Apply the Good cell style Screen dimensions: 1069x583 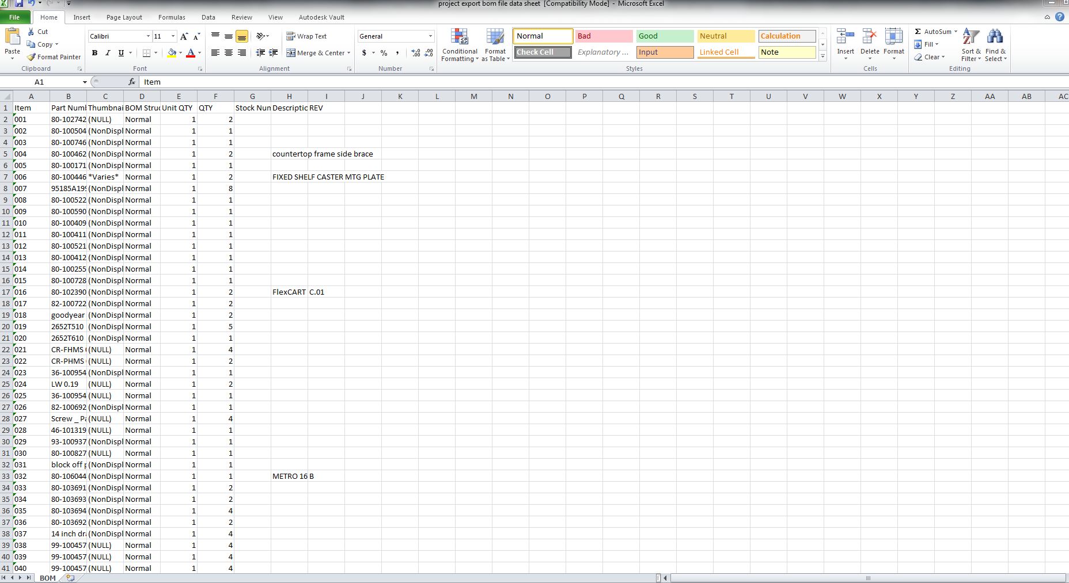coord(665,36)
